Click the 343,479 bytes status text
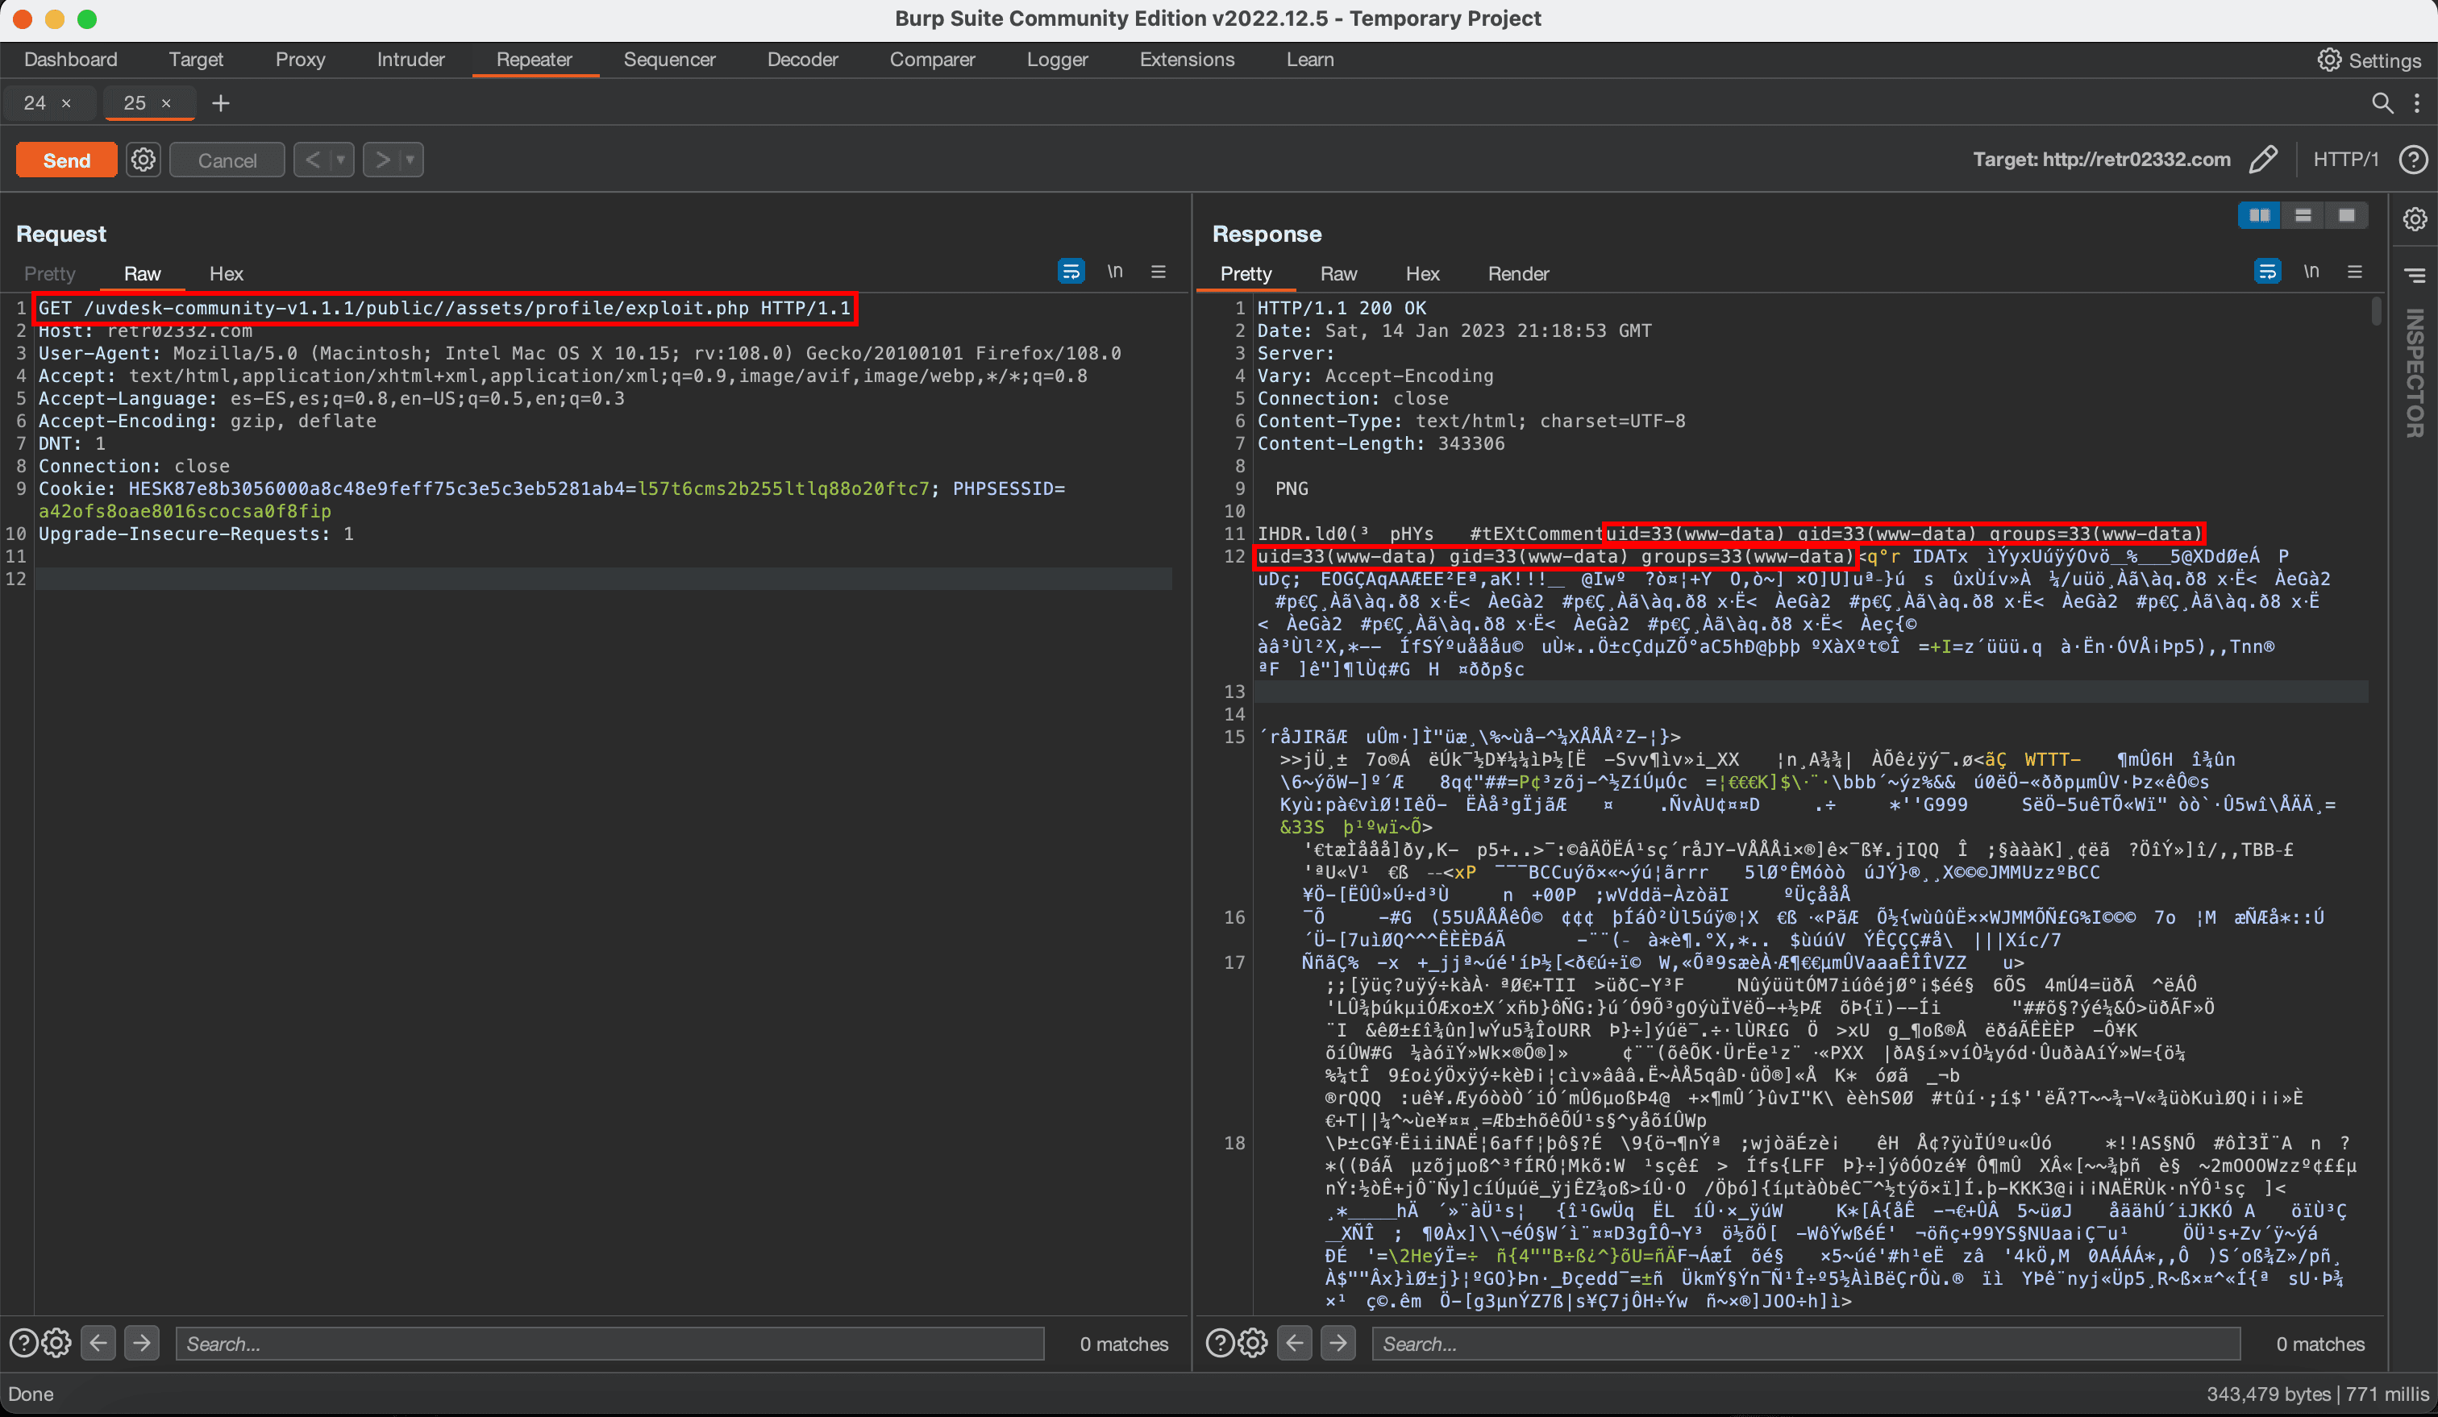2438x1417 pixels. (x=2269, y=1394)
